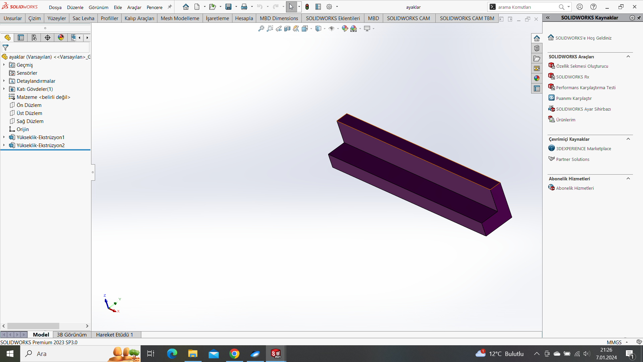Toggle the Hide/Show Items eye icon
Viewport: 643px width, 362px height.
pos(332,29)
